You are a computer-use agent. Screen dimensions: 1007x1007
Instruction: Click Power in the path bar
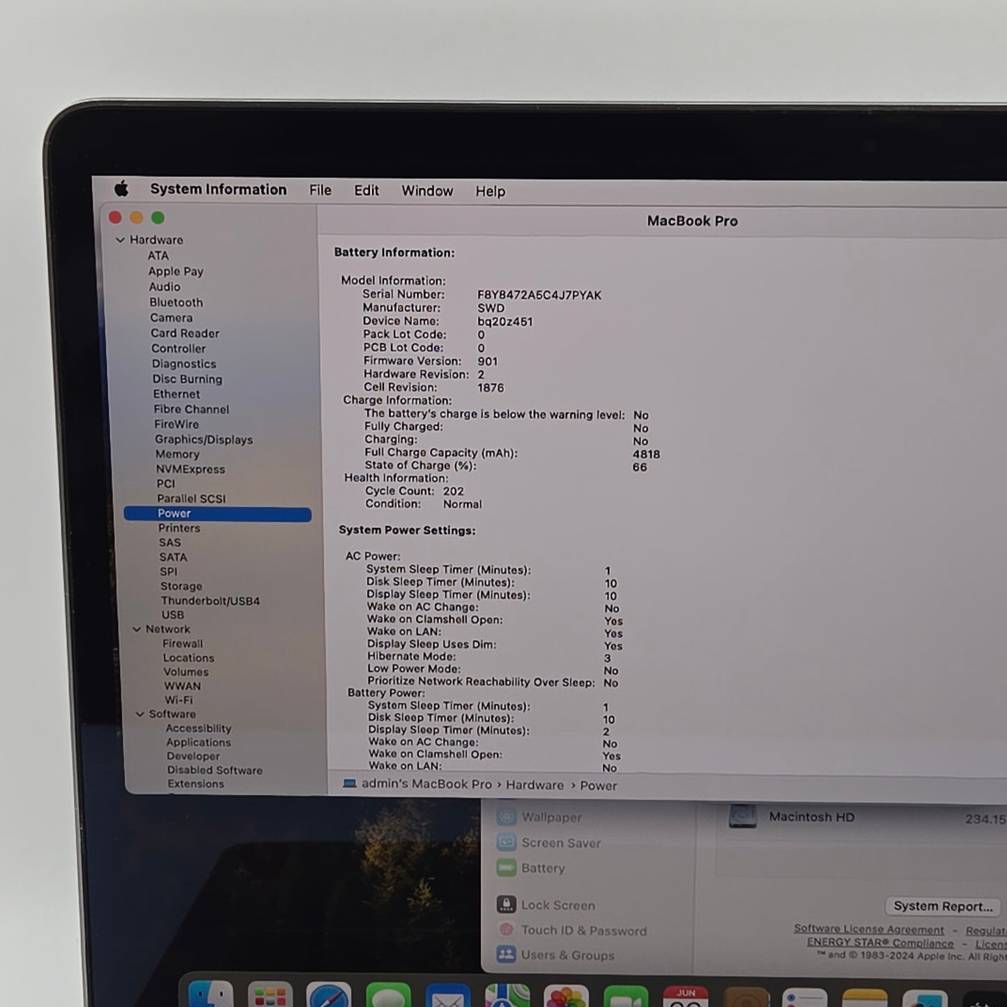pyautogui.click(x=599, y=785)
